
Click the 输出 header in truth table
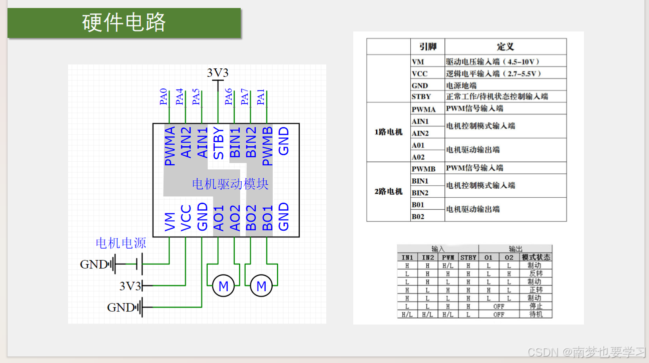tap(515, 249)
